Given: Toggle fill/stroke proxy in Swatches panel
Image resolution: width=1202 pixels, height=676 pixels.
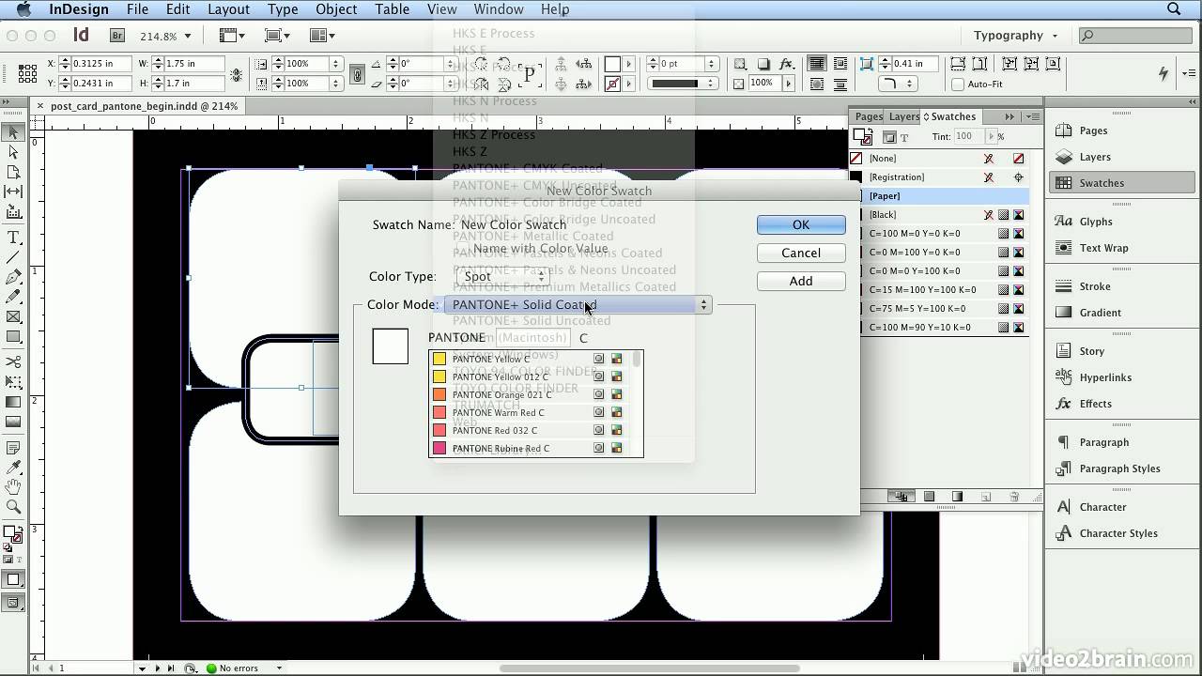Looking at the screenshot, I should pyautogui.click(x=862, y=137).
